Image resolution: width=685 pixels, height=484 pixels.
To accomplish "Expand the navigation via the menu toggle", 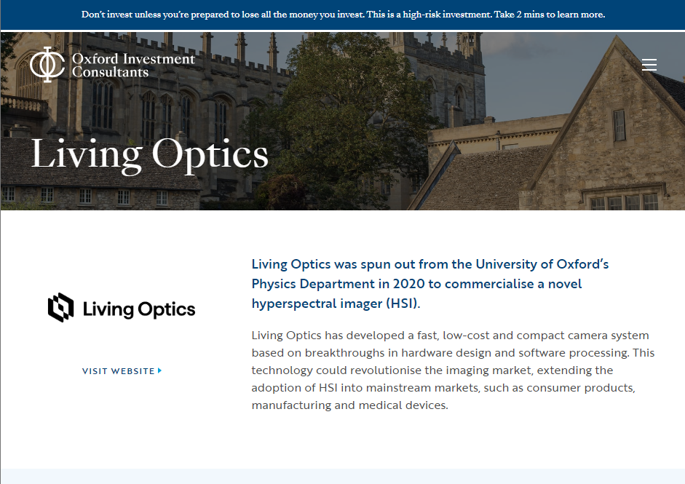I will click(649, 64).
